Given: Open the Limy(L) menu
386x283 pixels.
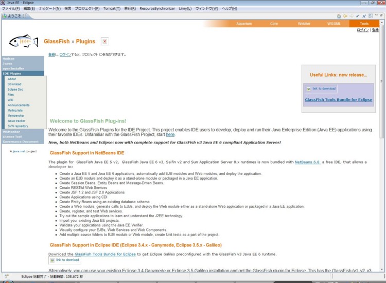Looking at the screenshot, I should tap(185, 8).
